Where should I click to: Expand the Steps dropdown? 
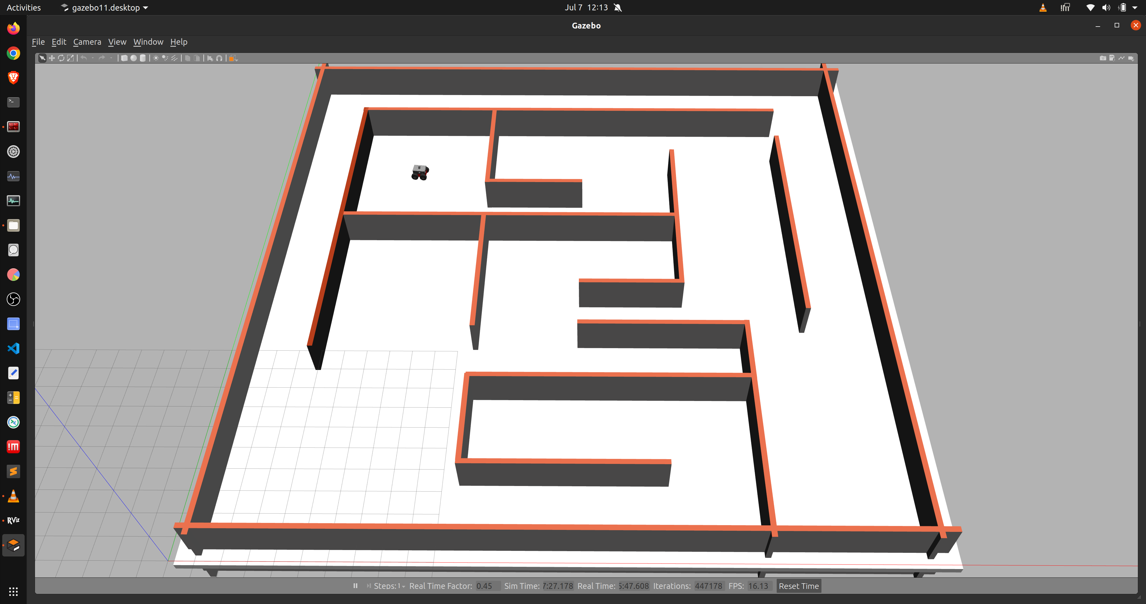click(403, 586)
